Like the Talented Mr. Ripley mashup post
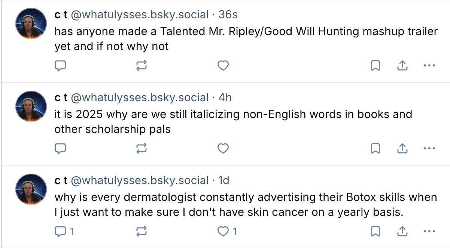This screenshot has width=450, height=248. [x=223, y=66]
